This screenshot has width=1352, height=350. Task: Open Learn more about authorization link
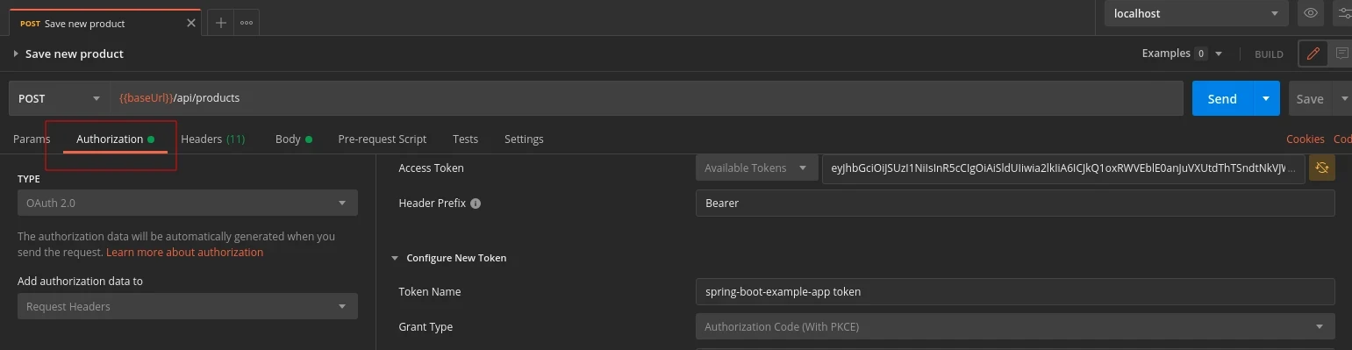pos(185,252)
